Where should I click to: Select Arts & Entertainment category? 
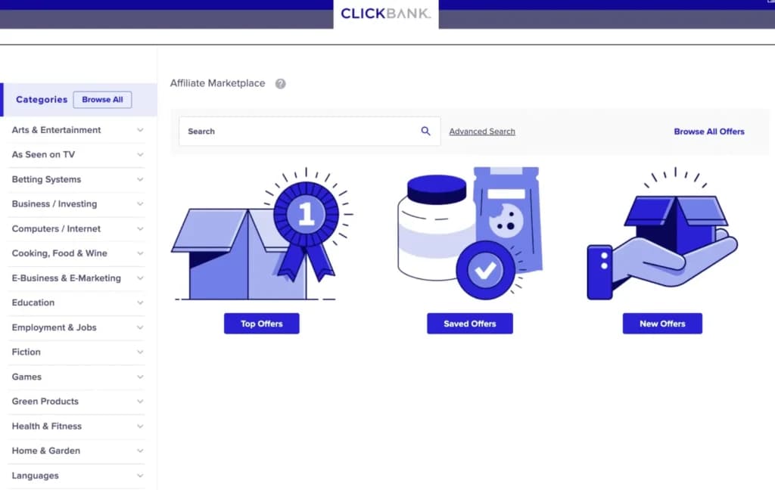(56, 130)
